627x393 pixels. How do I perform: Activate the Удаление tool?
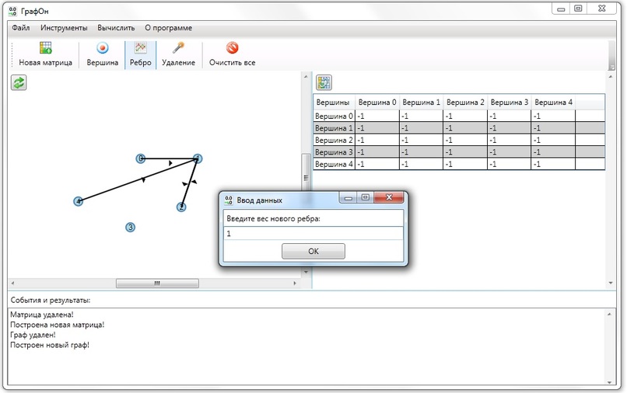pos(178,54)
